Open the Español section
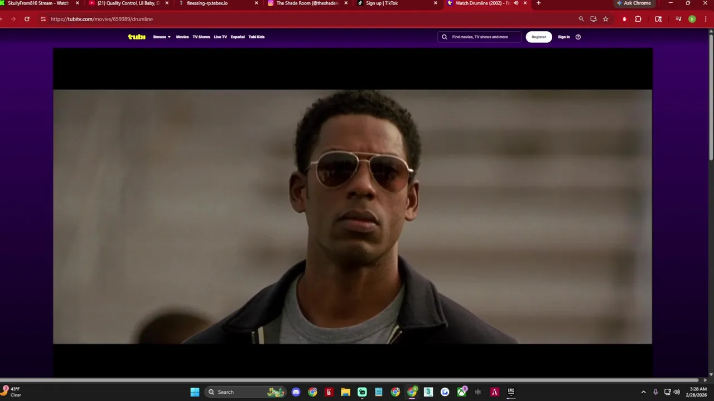The width and height of the screenshot is (714, 401). (238, 37)
